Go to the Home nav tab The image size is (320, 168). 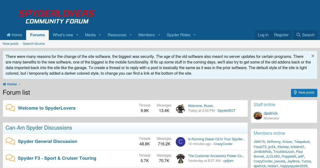(x=14, y=35)
